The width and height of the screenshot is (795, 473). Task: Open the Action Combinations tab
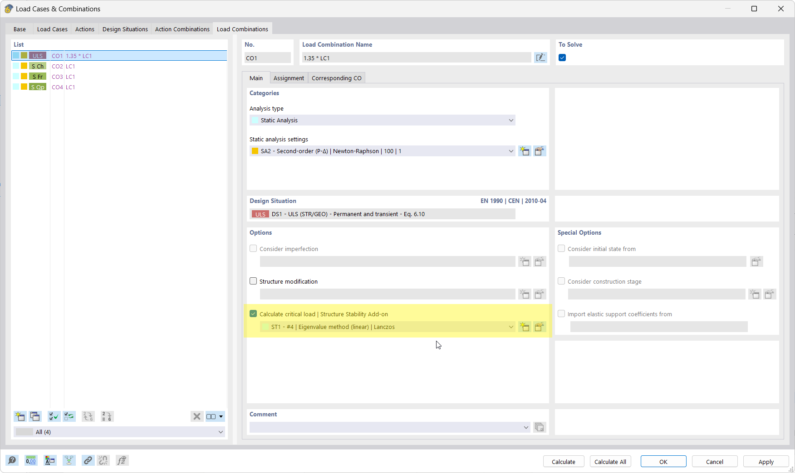(182, 29)
